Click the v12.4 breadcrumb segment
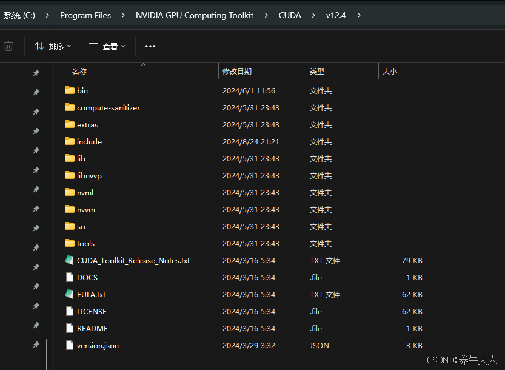This screenshot has width=505, height=370. tap(336, 15)
